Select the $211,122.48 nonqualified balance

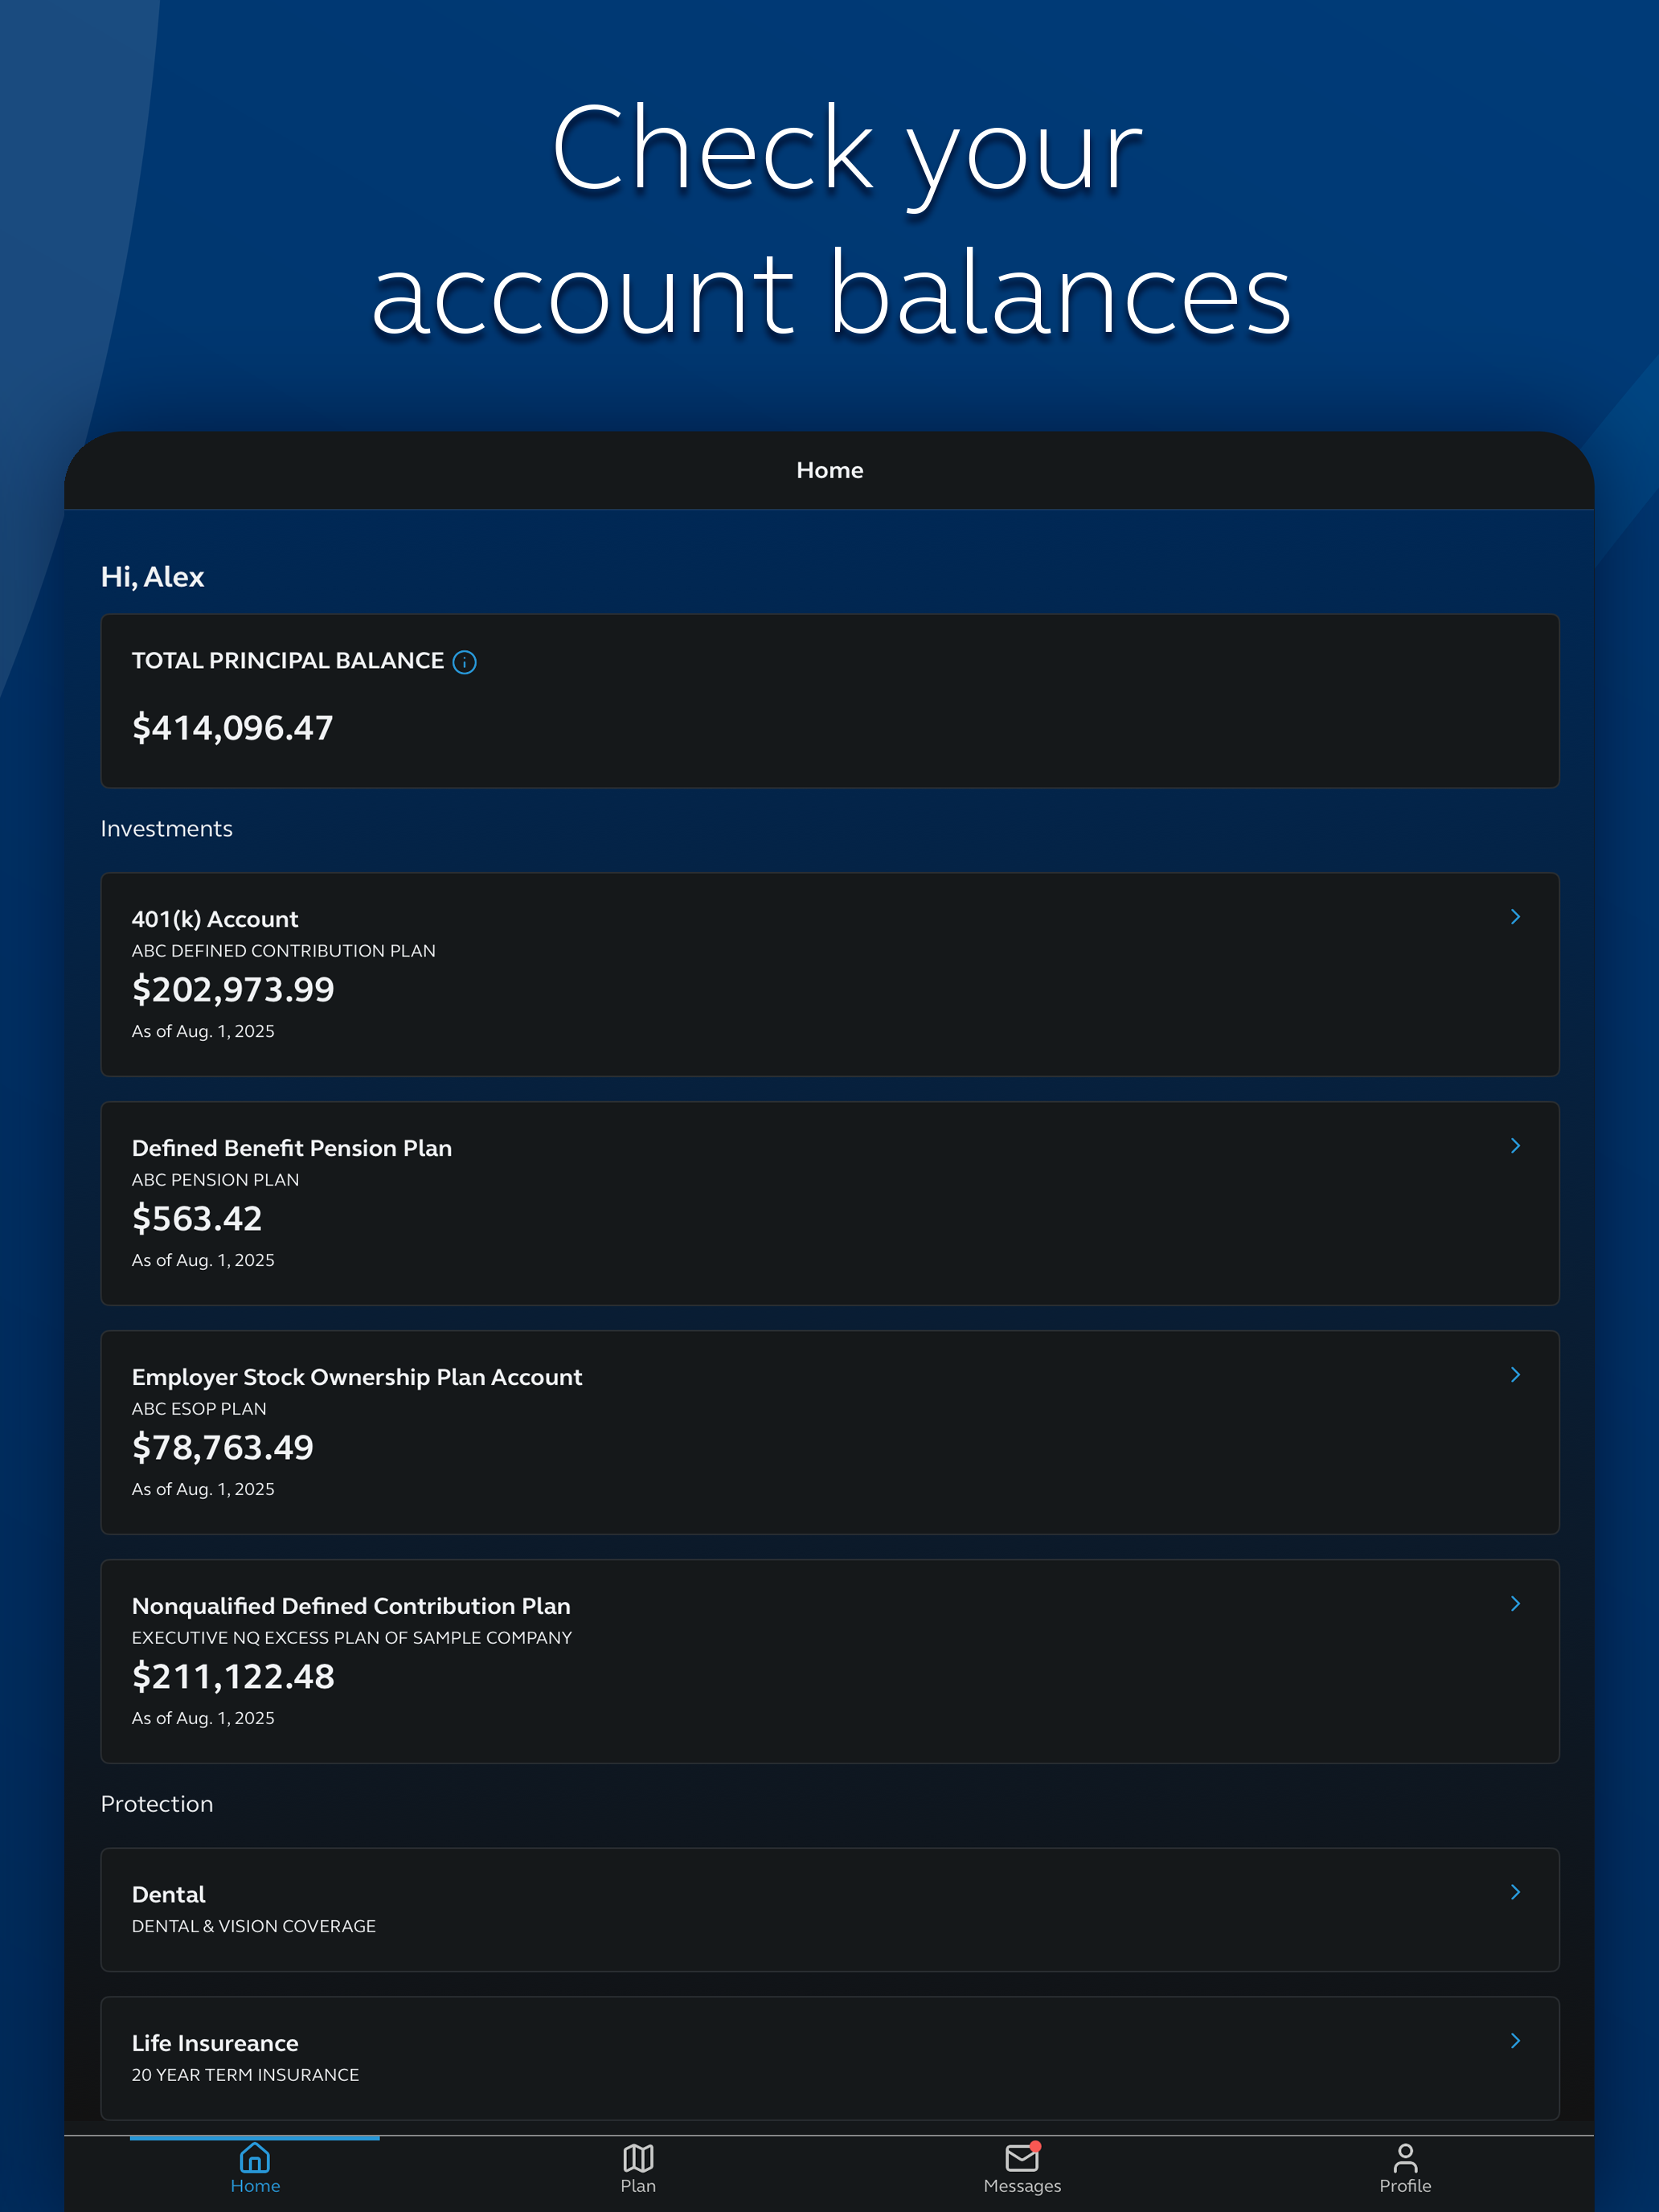233,1677
